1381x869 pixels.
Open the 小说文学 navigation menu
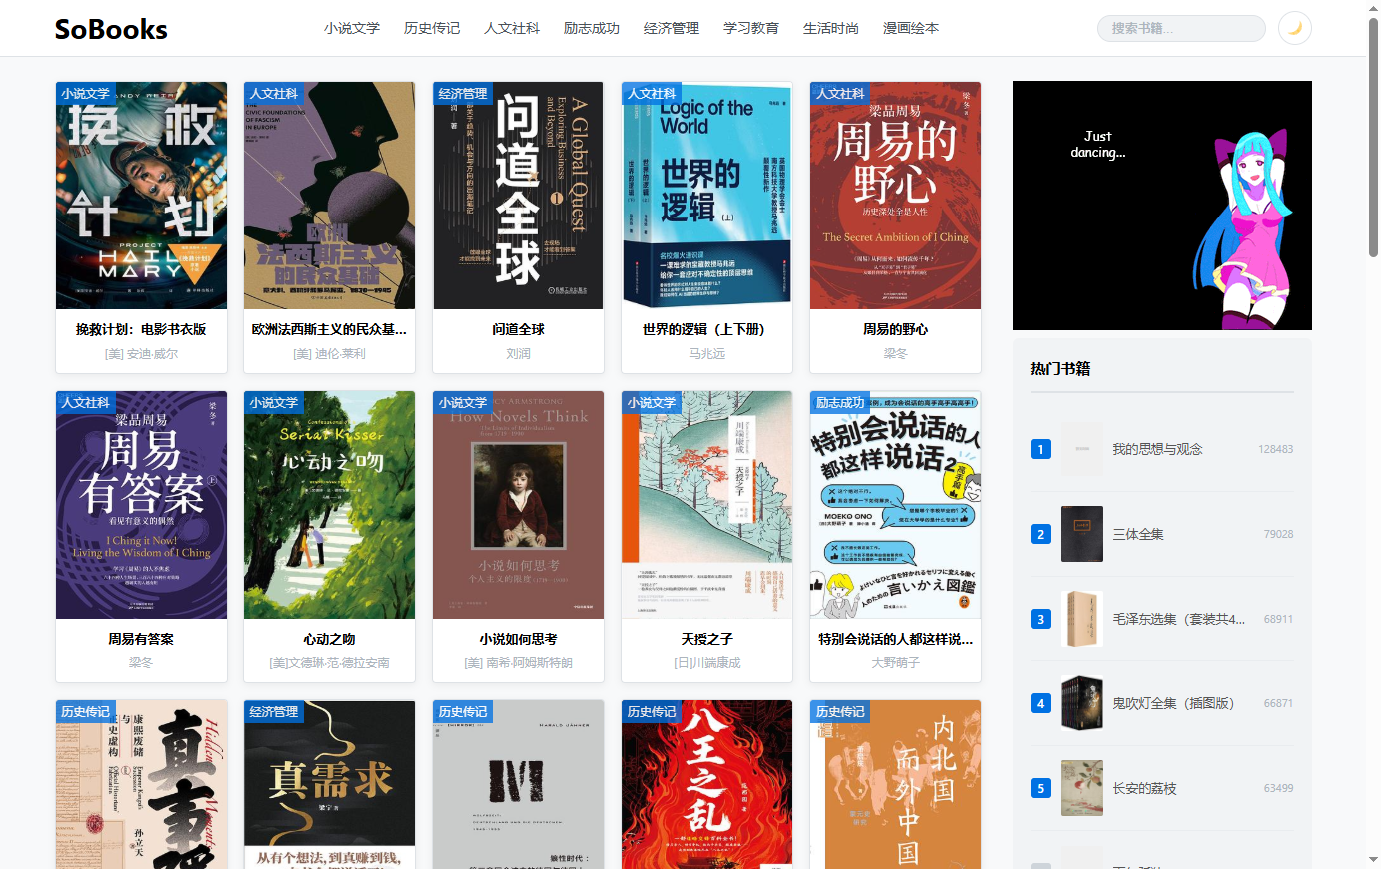tap(352, 28)
